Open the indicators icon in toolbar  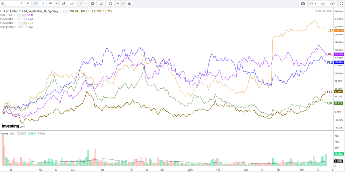tap(101, 3)
